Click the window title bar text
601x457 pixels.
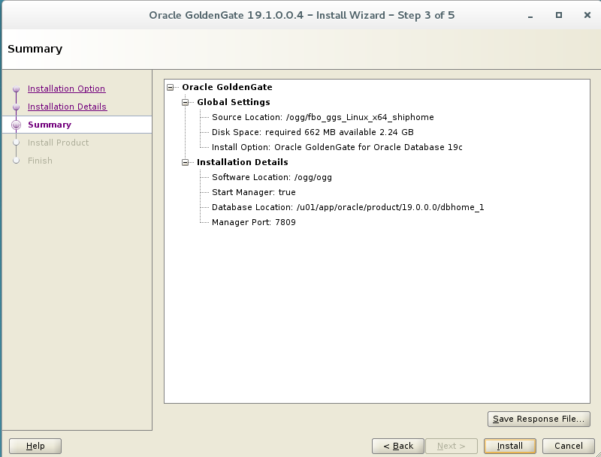(x=302, y=15)
